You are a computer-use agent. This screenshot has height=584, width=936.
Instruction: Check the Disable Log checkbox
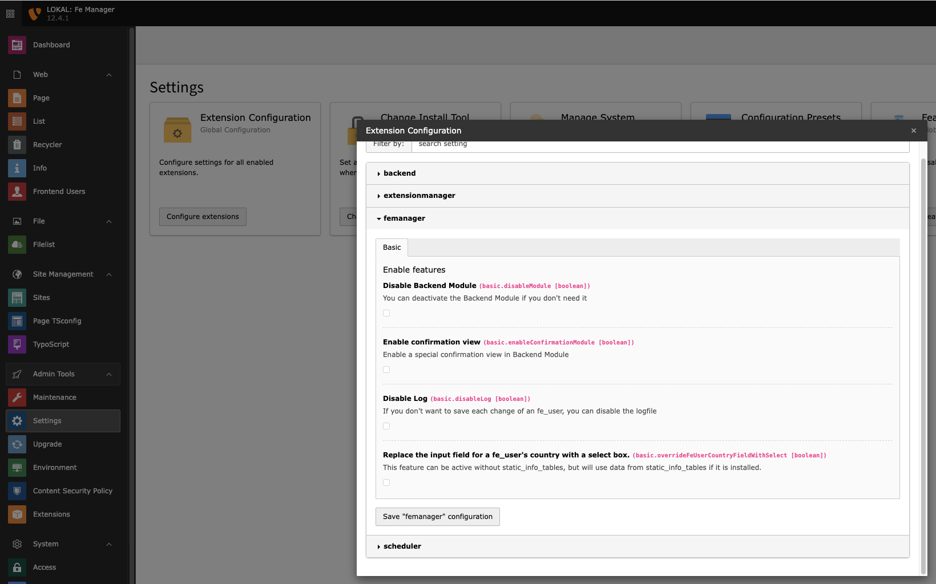coord(386,426)
